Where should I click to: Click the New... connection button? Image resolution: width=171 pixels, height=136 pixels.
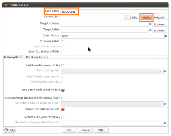pyautogui.click(x=146, y=17)
